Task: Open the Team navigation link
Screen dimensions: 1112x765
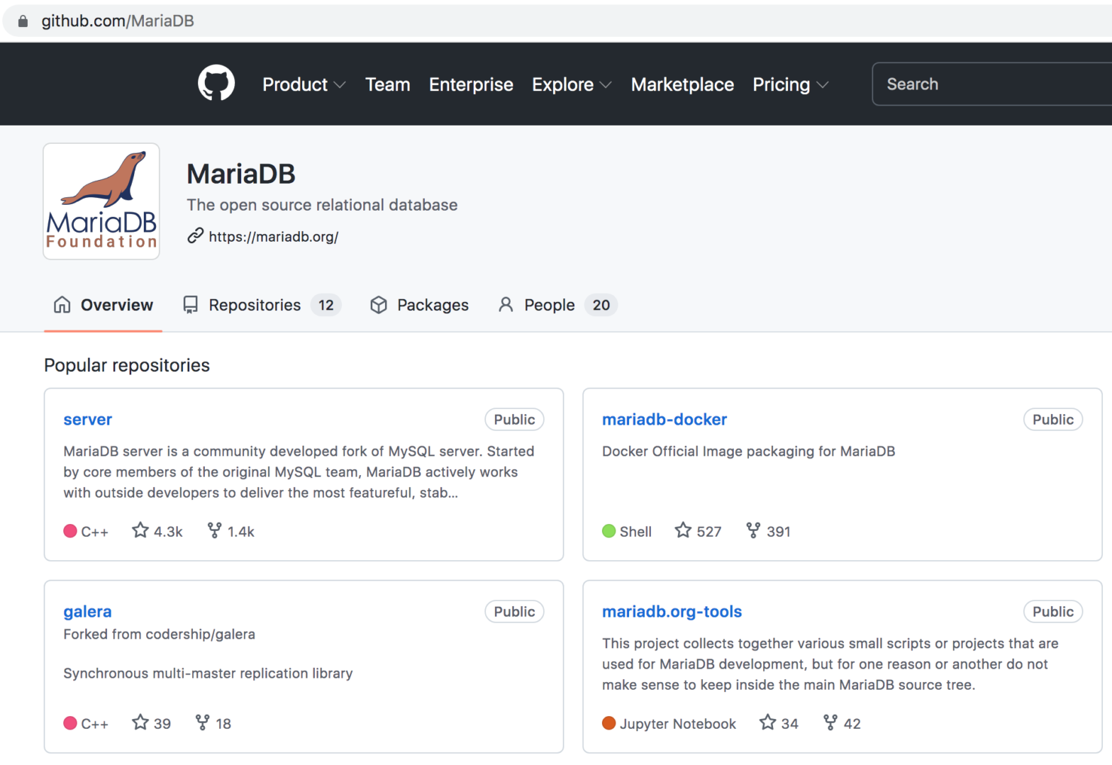Action: (387, 84)
